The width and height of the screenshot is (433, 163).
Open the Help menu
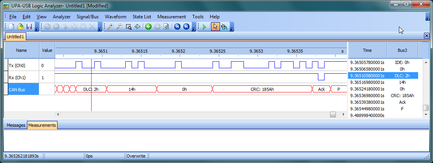click(215, 17)
